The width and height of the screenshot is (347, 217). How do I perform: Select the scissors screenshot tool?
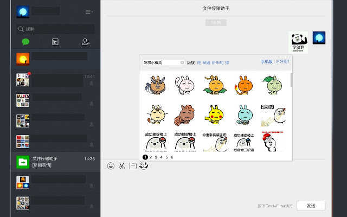point(121,166)
